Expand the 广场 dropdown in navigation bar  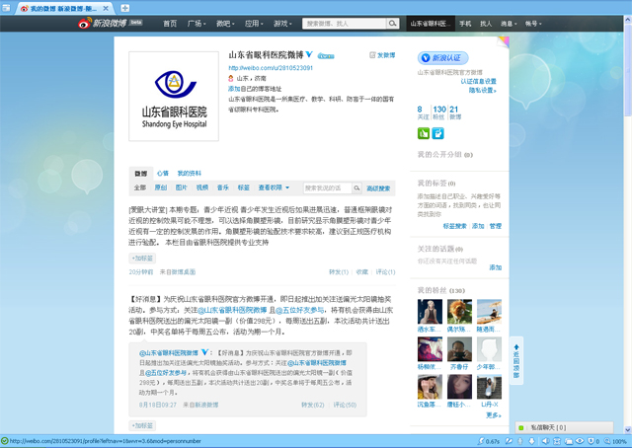point(197,23)
